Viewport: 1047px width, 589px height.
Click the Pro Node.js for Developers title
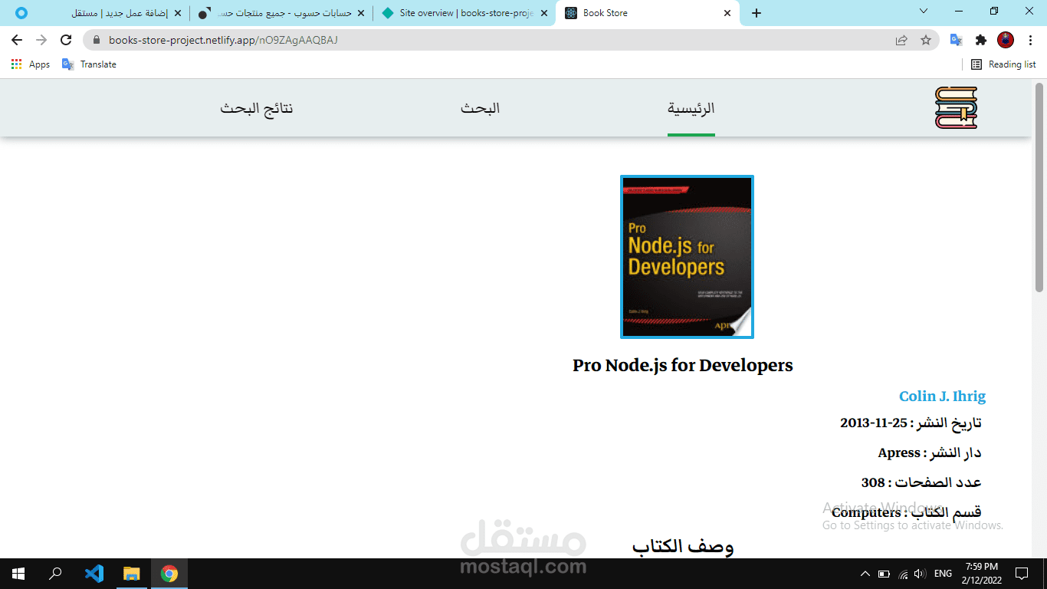pyautogui.click(x=683, y=365)
